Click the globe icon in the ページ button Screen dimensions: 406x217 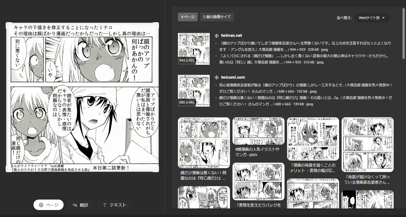41,205
